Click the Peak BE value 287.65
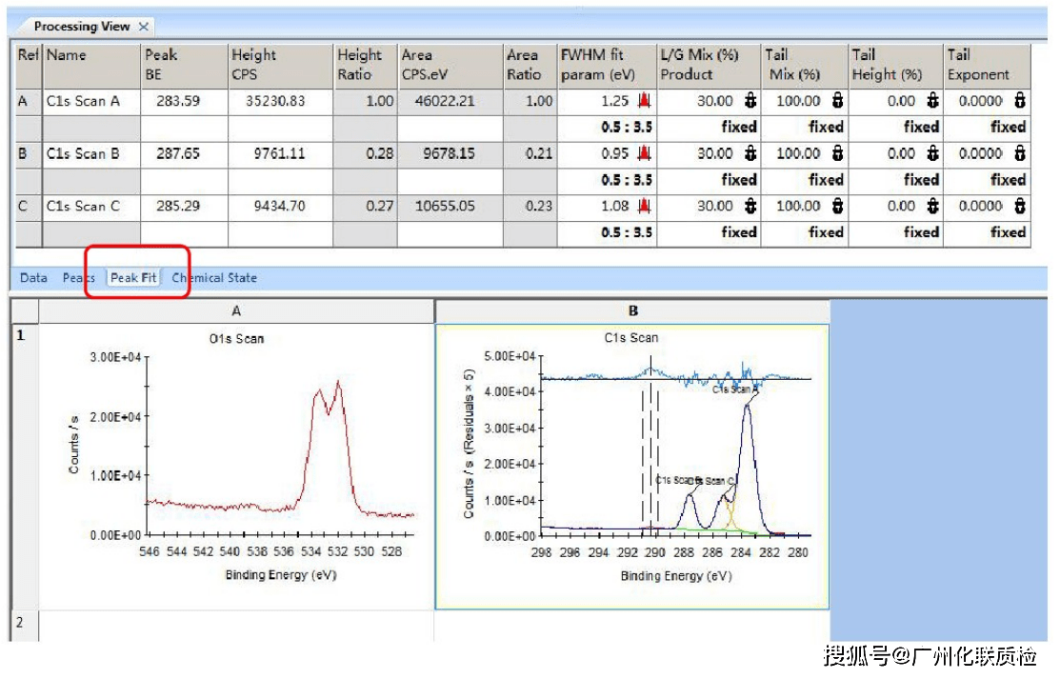Viewport: 1060px width, 679px height. pos(178,154)
